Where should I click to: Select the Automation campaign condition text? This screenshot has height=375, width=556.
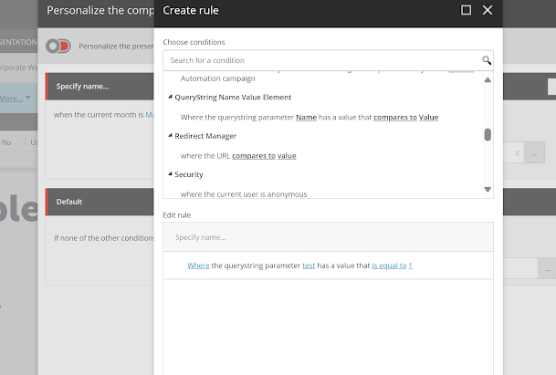coord(217,78)
